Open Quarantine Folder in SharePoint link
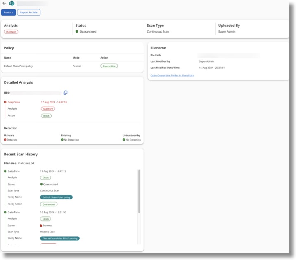Image resolution: width=296 pixels, height=260 pixels. point(172,75)
